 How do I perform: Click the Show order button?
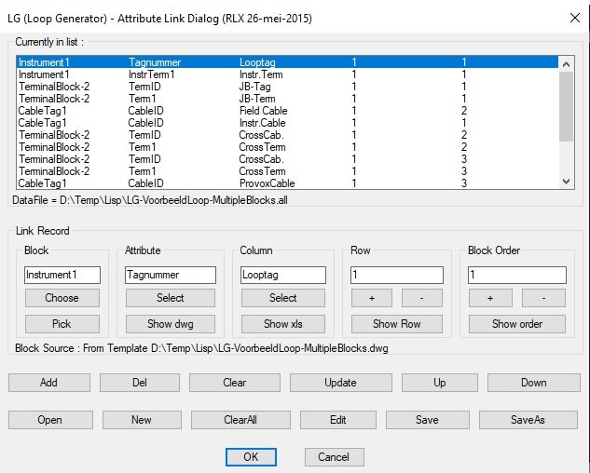517,324
